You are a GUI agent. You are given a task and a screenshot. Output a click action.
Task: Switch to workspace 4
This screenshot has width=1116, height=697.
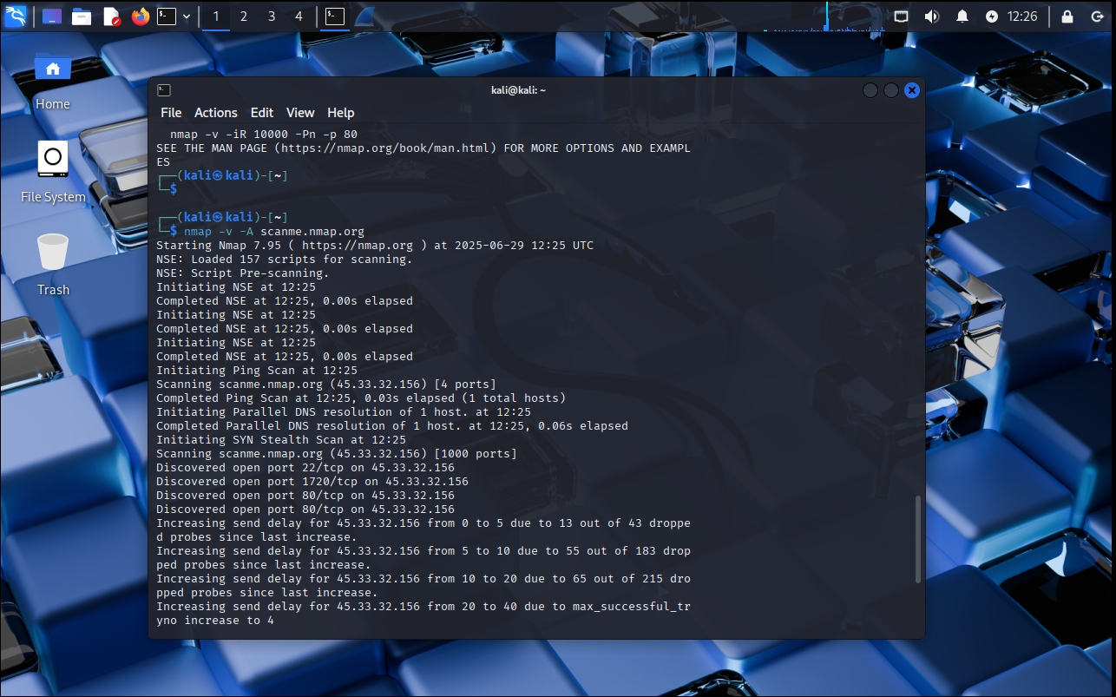tap(299, 16)
